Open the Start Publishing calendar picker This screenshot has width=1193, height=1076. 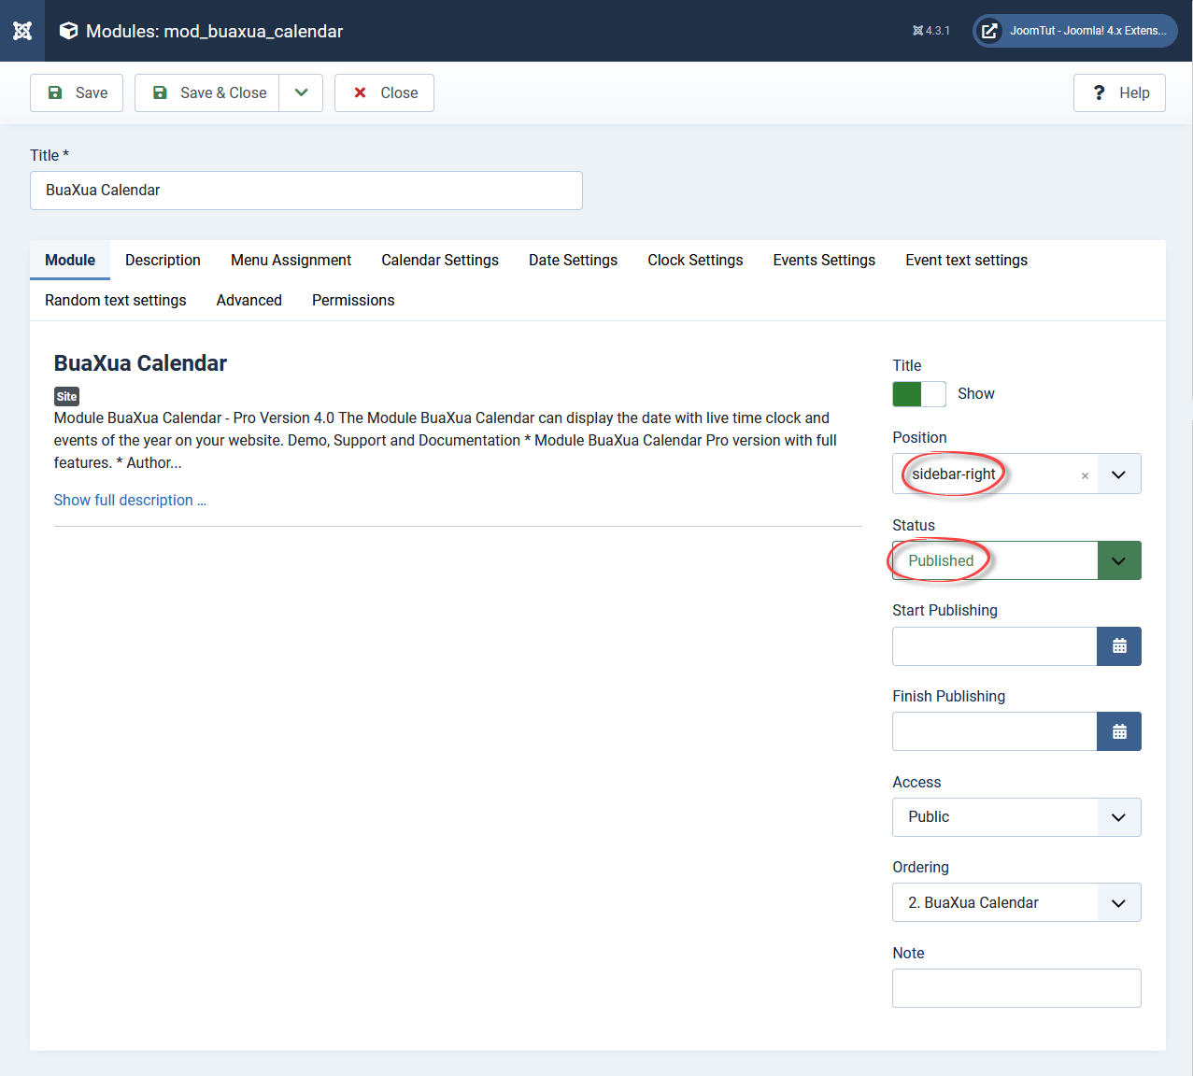point(1119,646)
